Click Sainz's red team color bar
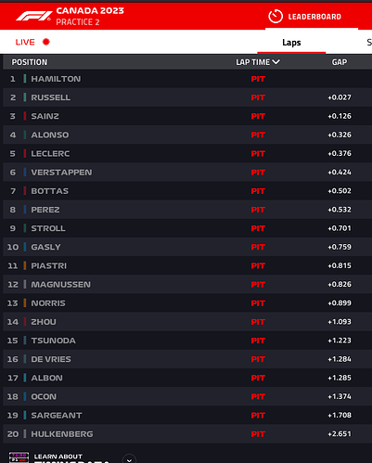372x463 pixels. [x=25, y=116]
